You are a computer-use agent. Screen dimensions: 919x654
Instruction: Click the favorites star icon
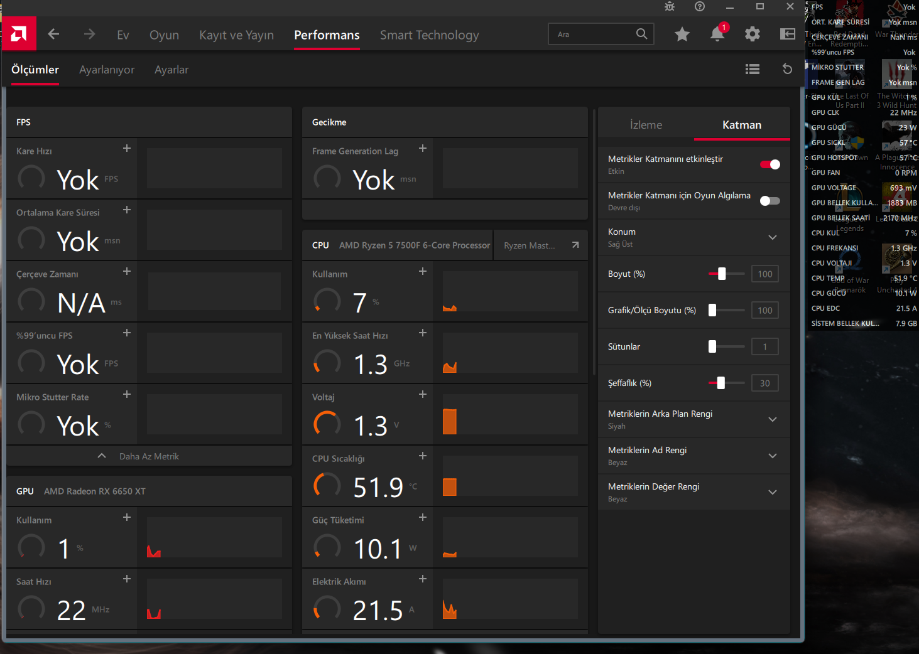tap(682, 34)
